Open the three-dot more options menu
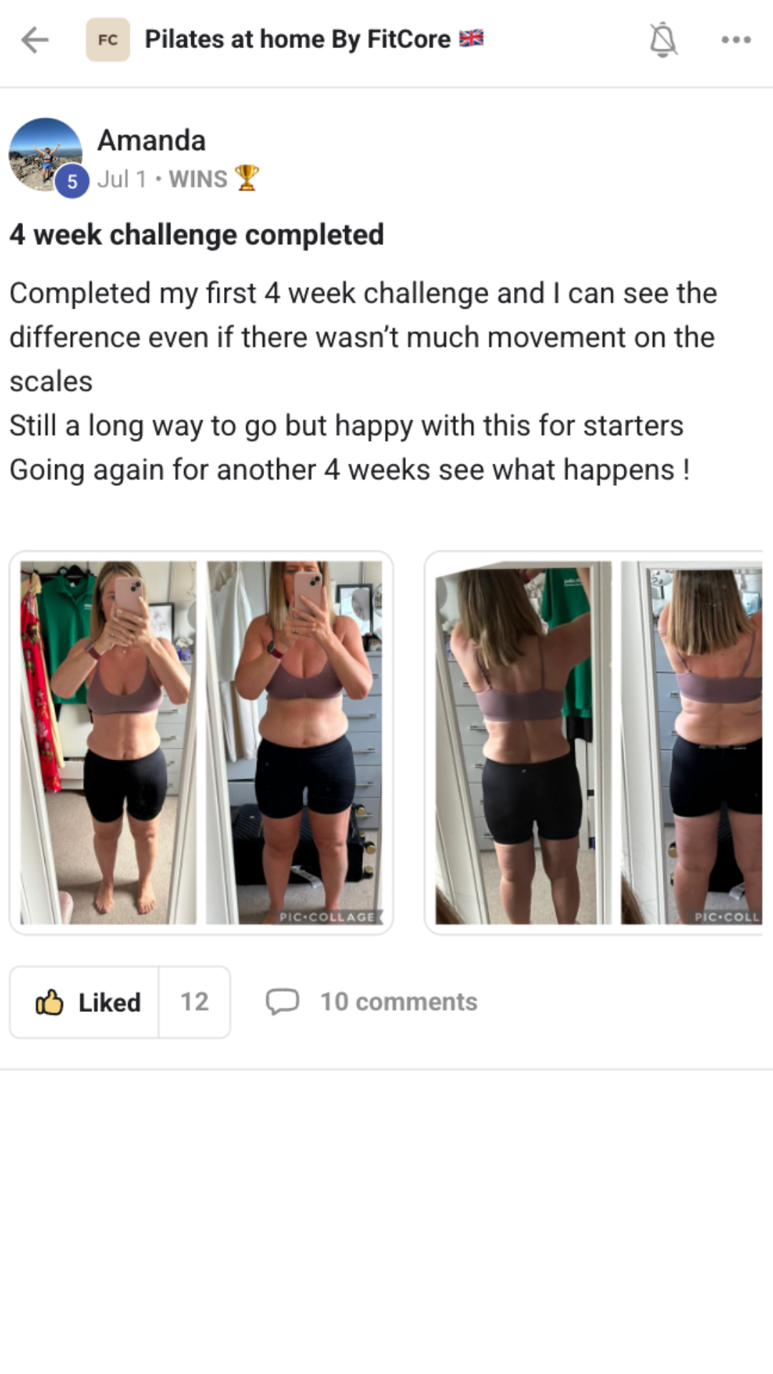 click(x=736, y=40)
